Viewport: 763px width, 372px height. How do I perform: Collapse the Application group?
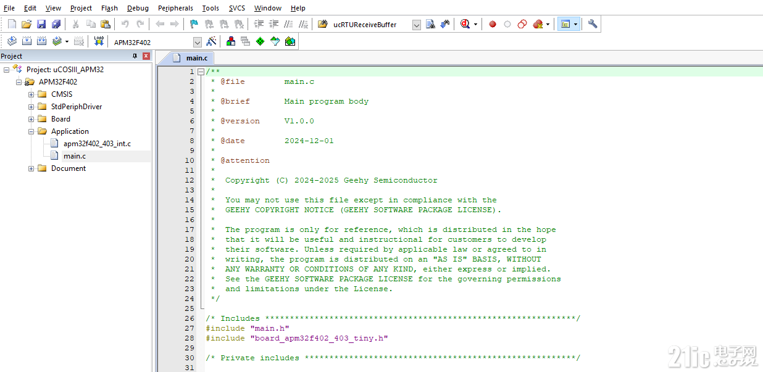pos(31,131)
